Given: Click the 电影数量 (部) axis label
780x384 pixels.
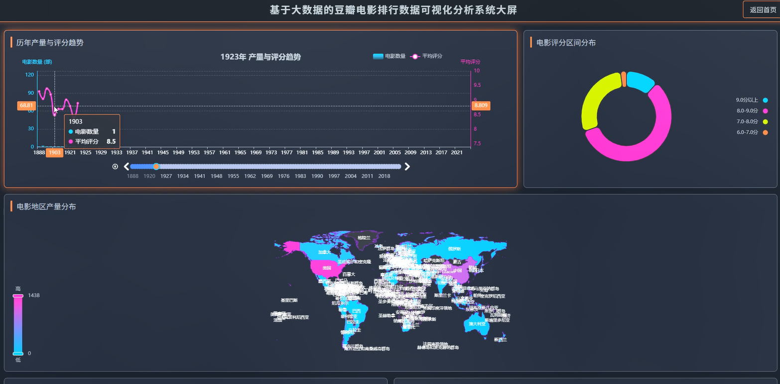Looking at the screenshot, I should pos(37,62).
